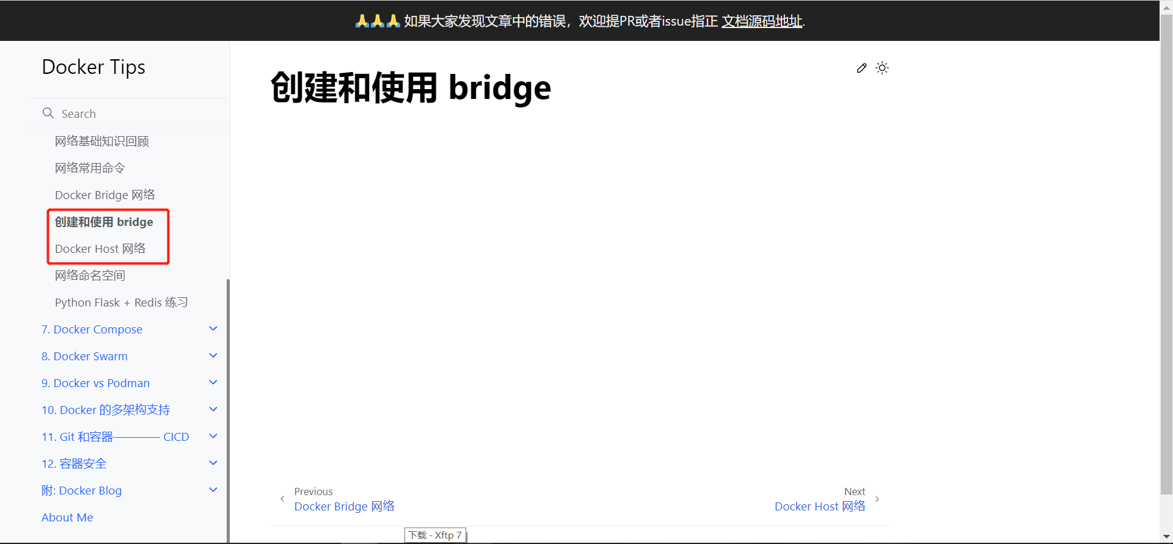The width and height of the screenshot is (1173, 544).
Task: Click the page scrollbar down arrow
Action: [x=1166, y=537]
